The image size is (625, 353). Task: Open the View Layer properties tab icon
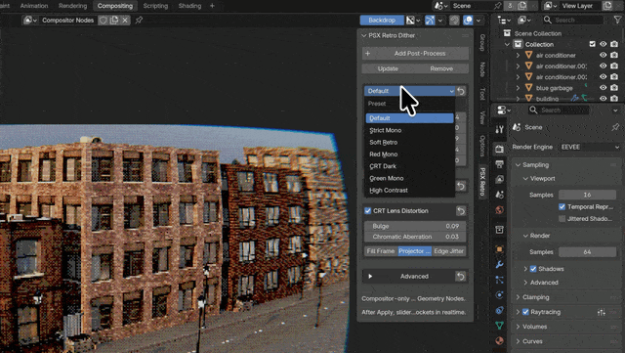click(x=499, y=179)
